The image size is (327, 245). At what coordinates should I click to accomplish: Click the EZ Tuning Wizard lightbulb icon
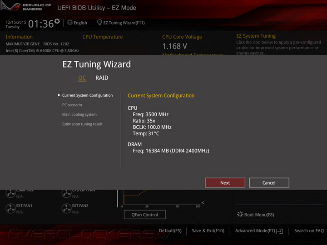pos(99,23)
